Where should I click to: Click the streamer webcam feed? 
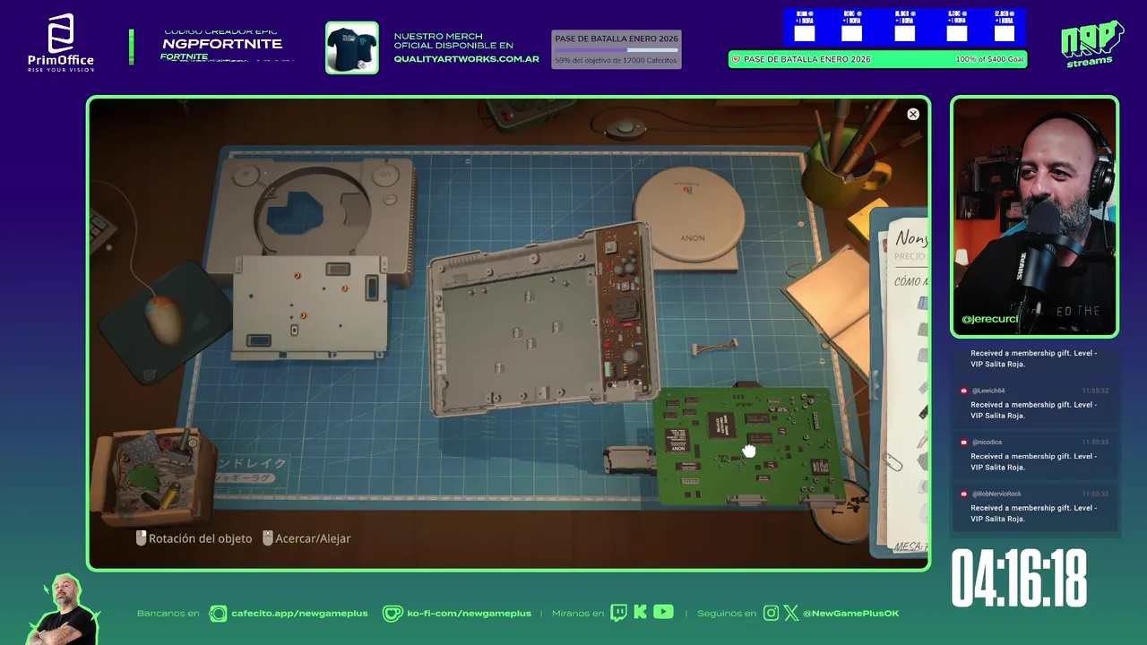[x=1035, y=217]
